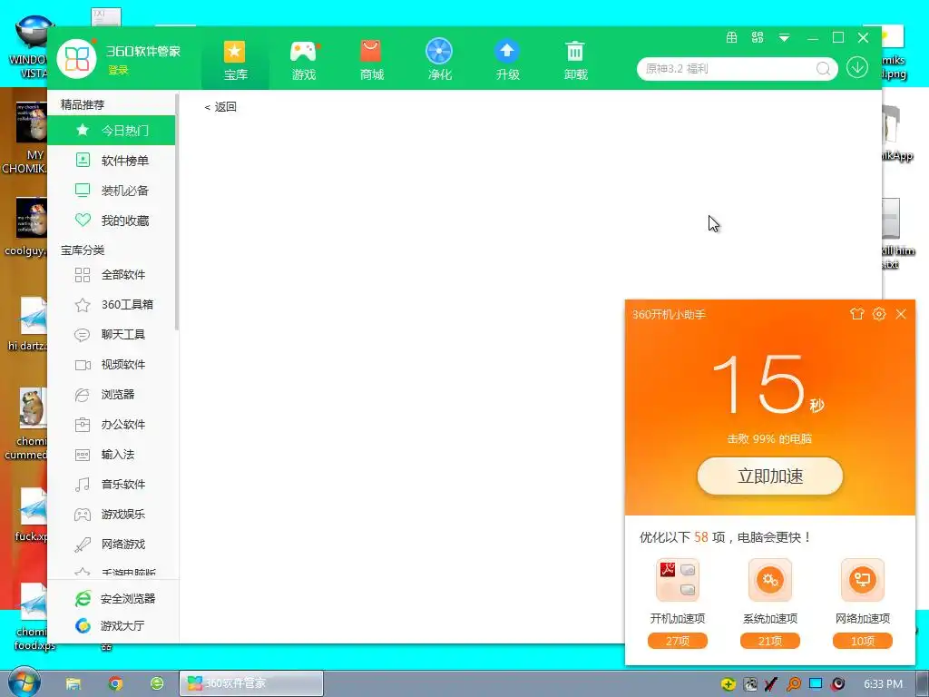929x697 pixels.
Task: Click the 10项 badge button
Action: point(862,641)
